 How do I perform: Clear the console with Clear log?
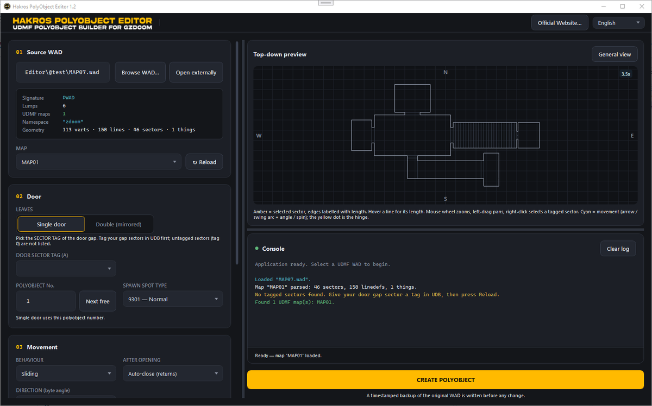point(618,249)
